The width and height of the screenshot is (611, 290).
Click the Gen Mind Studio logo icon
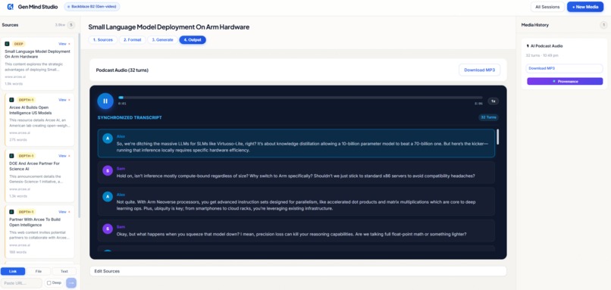10,7
